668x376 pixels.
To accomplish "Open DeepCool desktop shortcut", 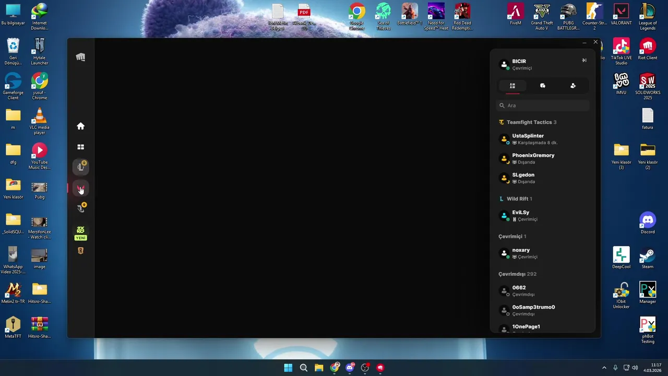I will (621, 258).
